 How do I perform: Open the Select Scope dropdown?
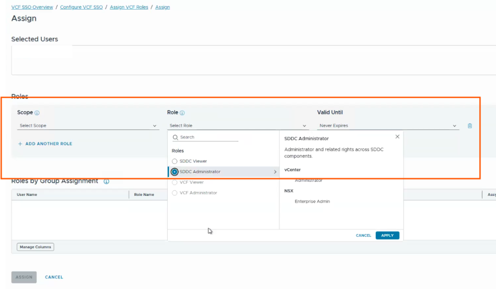(88, 126)
